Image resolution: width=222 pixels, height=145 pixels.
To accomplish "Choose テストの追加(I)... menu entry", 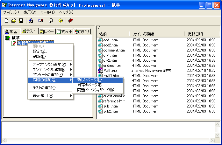I will [50, 88].
